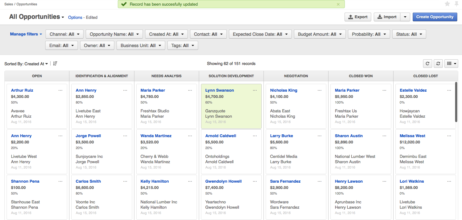Expand the Business Unit filter

pos(141,46)
